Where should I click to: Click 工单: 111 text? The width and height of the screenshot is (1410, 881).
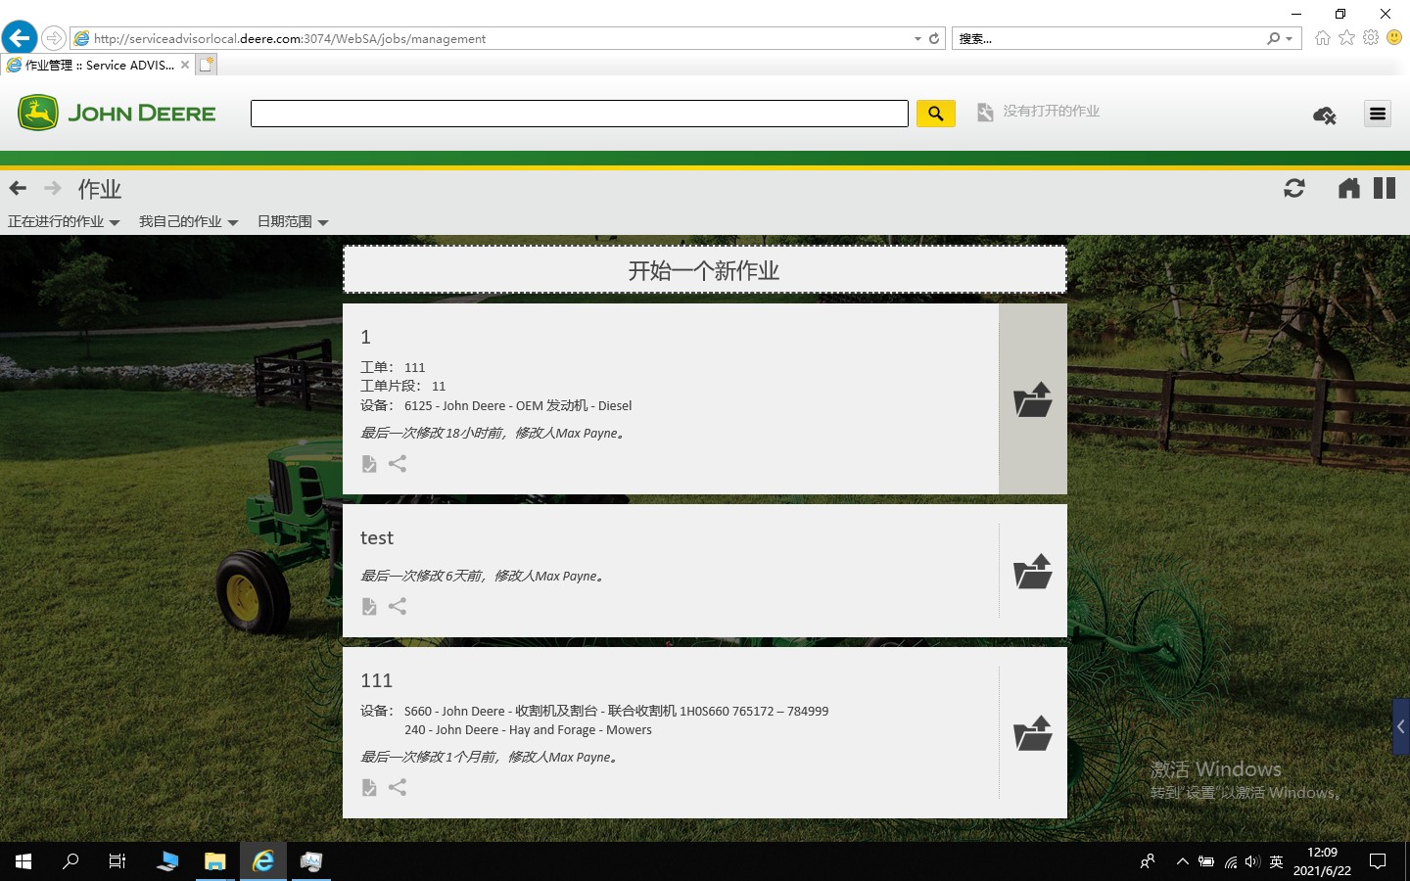[393, 368]
